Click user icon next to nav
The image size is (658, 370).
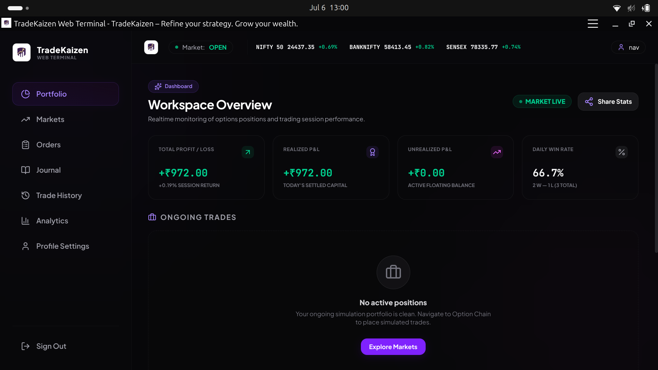[621, 47]
